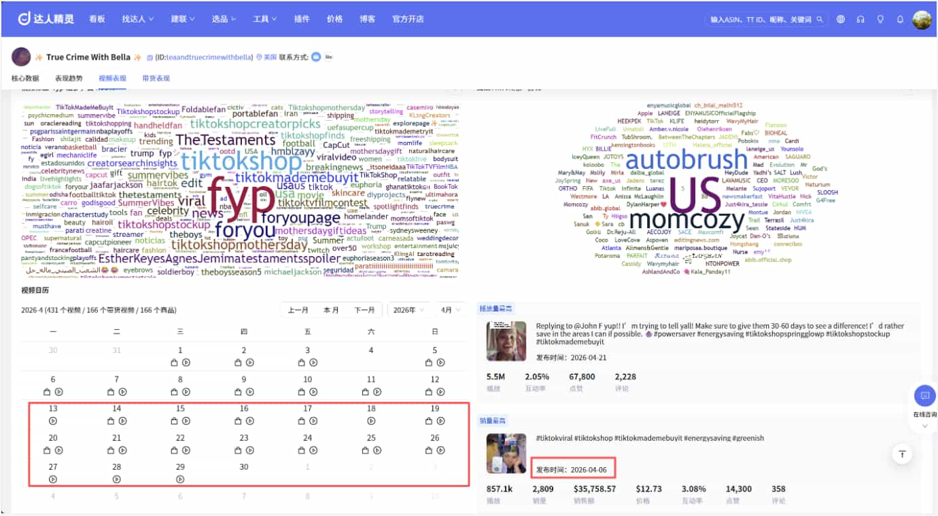Open the user account avatar menu
Image resolution: width=938 pixels, height=516 pixels.
tap(922, 20)
